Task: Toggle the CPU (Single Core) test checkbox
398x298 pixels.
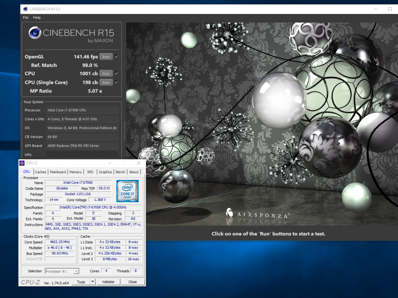Action: (117, 82)
